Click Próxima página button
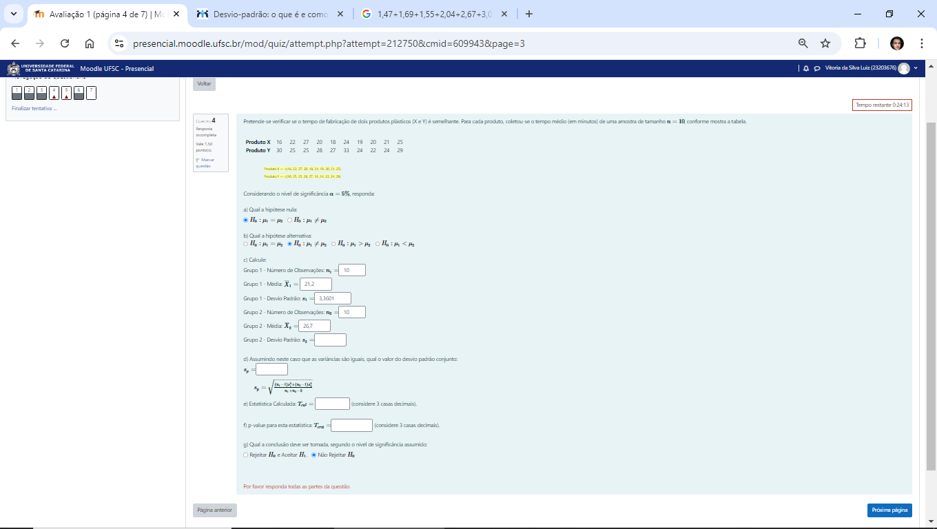 coord(889,510)
